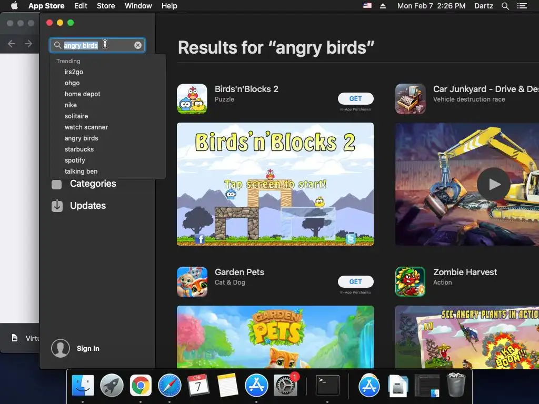The height and width of the screenshot is (404, 539).
Task: Click the Categories sidebar icon
Action: [x=57, y=185]
